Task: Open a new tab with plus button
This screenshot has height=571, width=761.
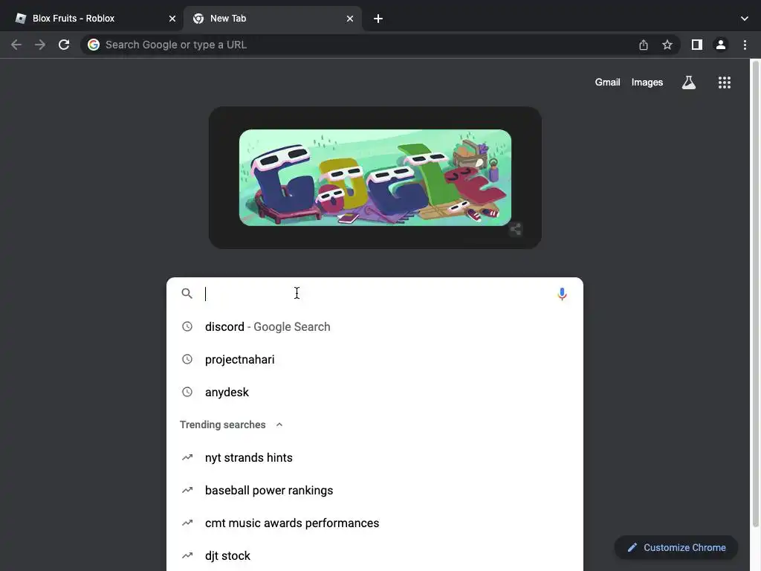Action: pyautogui.click(x=378, y=19)
